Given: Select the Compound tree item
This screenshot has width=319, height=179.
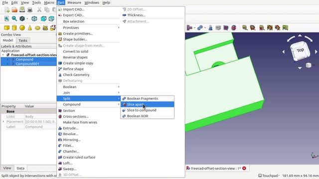Looking at the screenshot, I should tap(24, 60).
